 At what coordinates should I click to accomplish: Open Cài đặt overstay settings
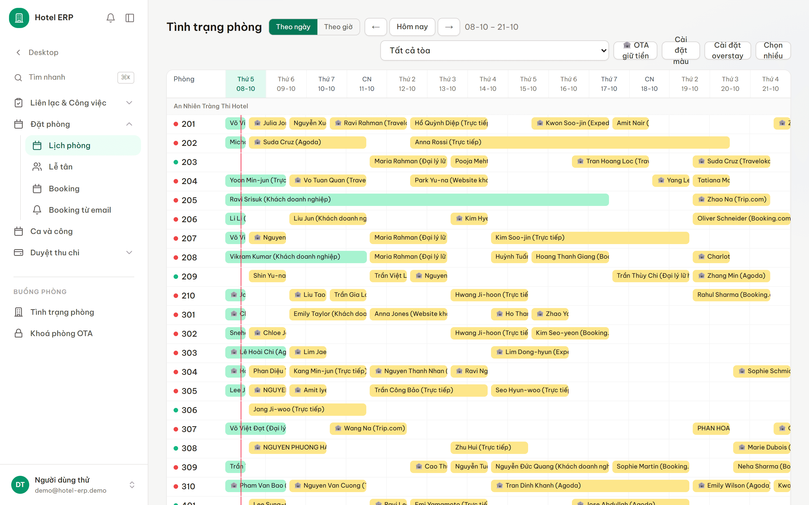728,50
